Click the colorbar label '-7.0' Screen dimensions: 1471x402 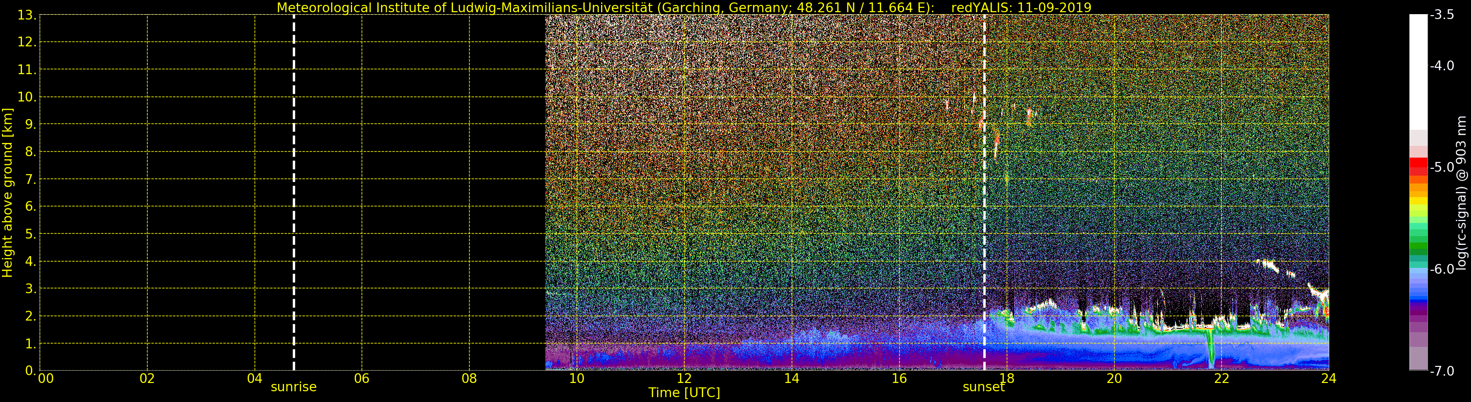[x=1443, y=371]
